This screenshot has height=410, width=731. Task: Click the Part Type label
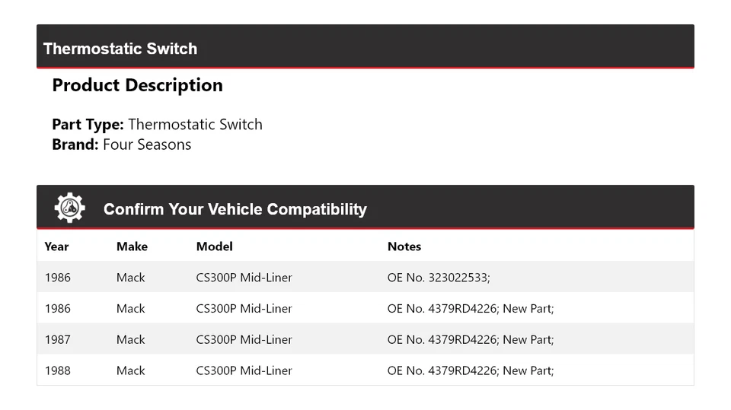pos(88,124)
